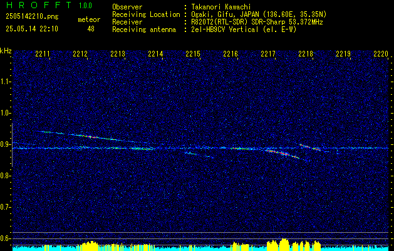Click the 0.8 frequency axis label
This screenshot has width=394, height=251.
tap(6, 176)
